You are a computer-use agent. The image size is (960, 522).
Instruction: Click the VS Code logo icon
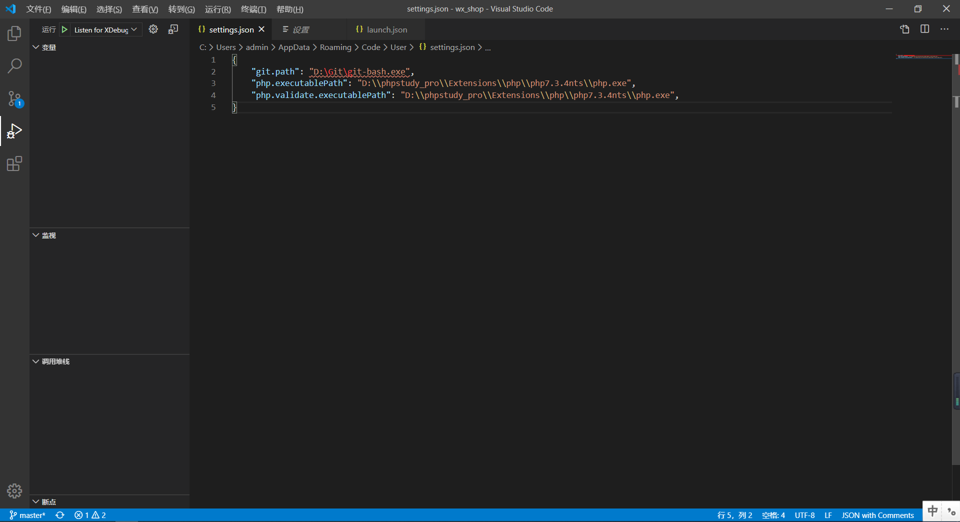tap(10, 9)
